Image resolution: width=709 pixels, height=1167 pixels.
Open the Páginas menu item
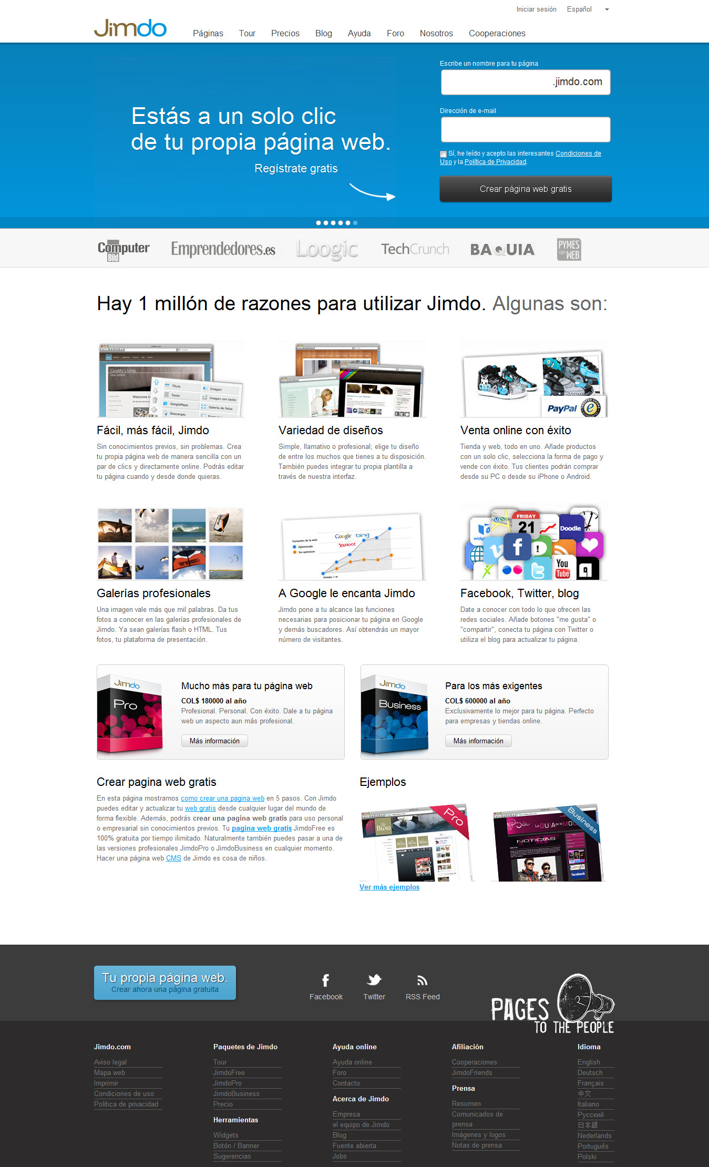pos(208,33)
